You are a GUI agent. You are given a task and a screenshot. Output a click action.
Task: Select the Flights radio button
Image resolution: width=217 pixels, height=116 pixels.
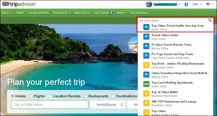(31, 96)
